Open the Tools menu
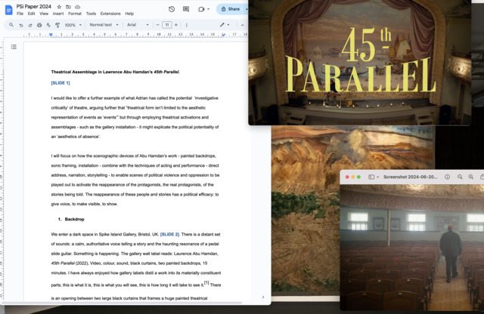This screenshot has width=484, height=314. (x=91, y=14)
